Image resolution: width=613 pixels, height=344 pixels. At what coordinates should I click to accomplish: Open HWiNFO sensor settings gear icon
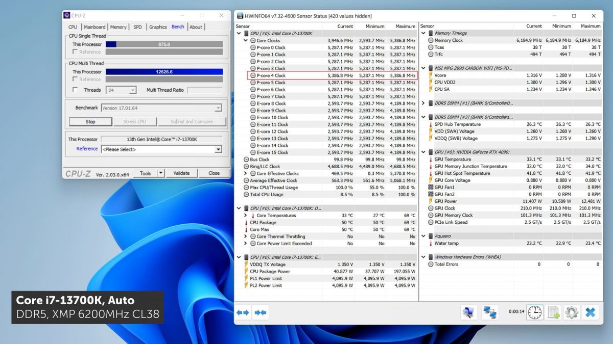(572, 312)
